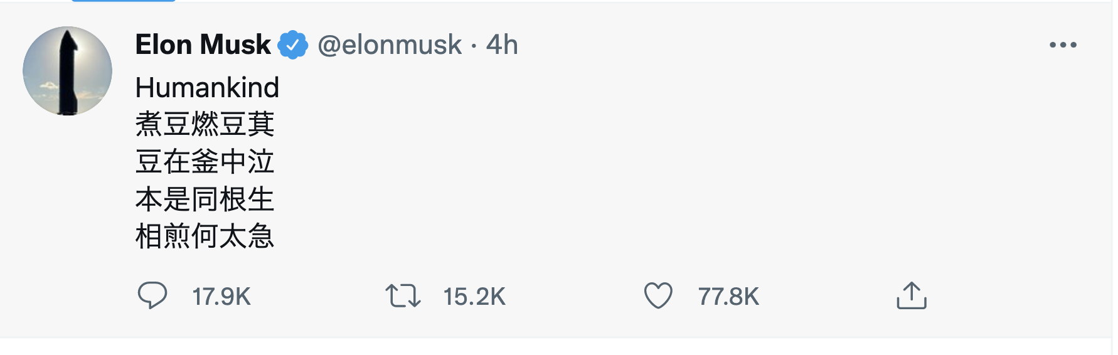This screenshot has width=1118, height=355.
Task: Open the @elonmusk handle link
Action: click(390, 45)
